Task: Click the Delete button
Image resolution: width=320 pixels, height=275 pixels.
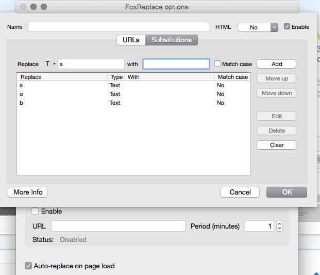Action: (277, 131)
